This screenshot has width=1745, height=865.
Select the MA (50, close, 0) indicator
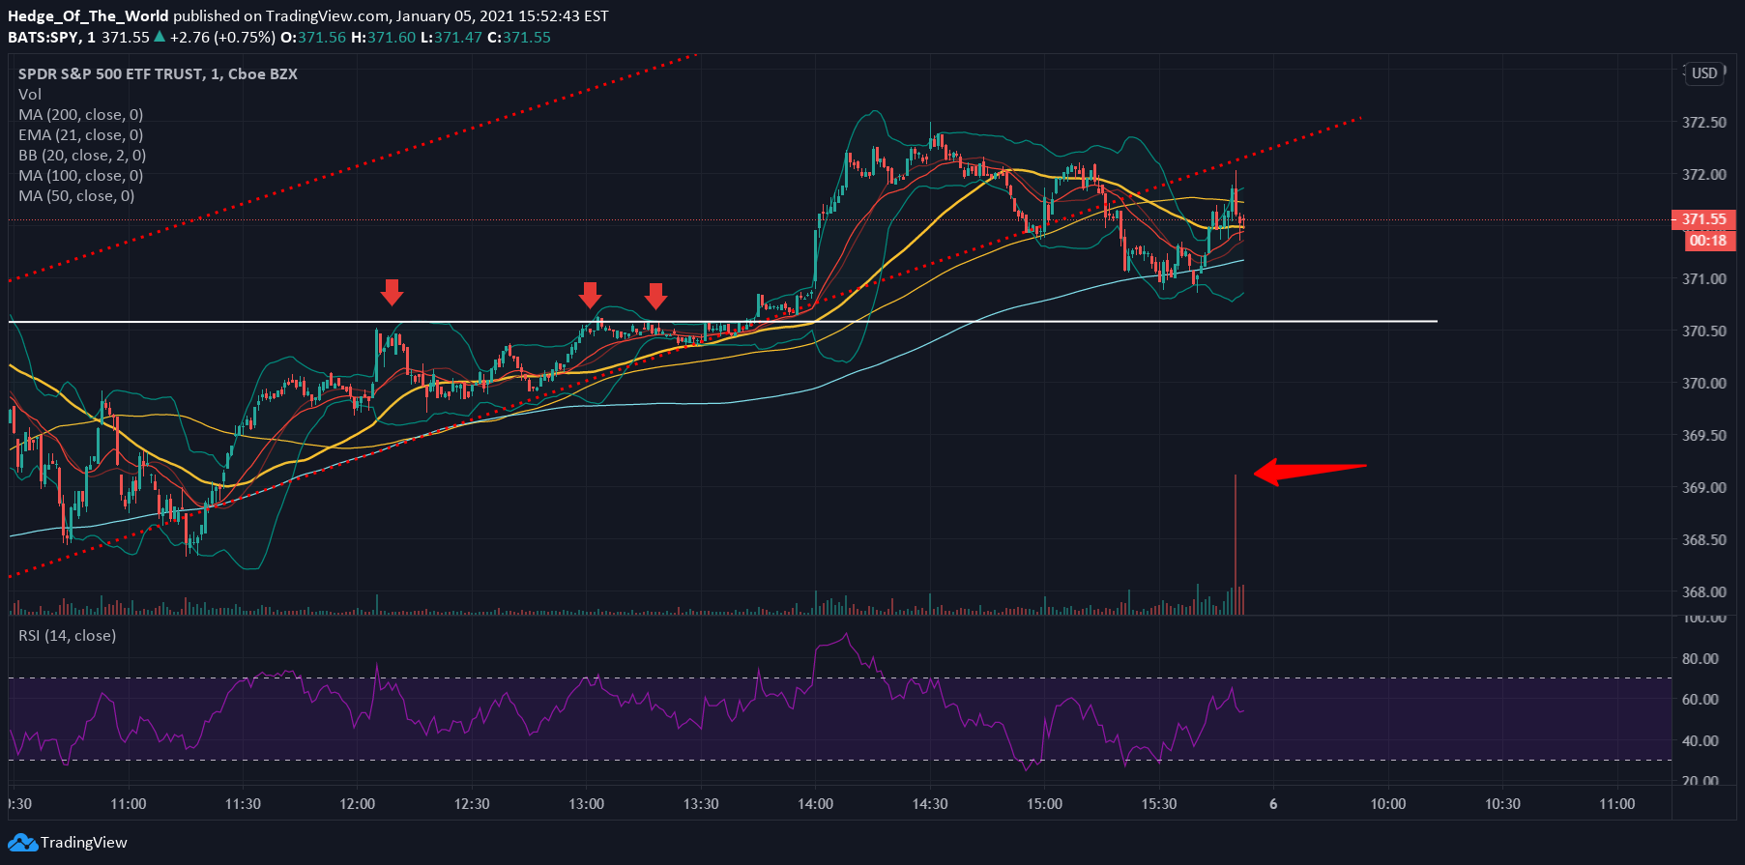[76, 196]
